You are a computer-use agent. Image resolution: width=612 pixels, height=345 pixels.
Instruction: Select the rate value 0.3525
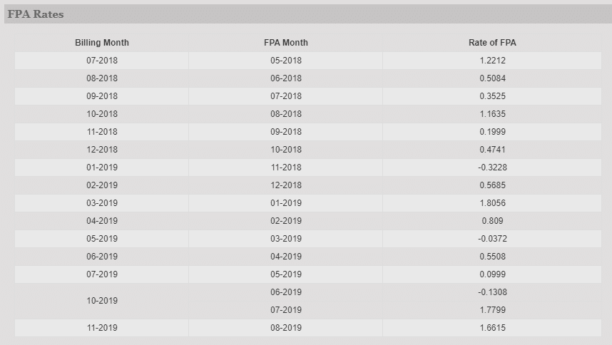point(492,96)
